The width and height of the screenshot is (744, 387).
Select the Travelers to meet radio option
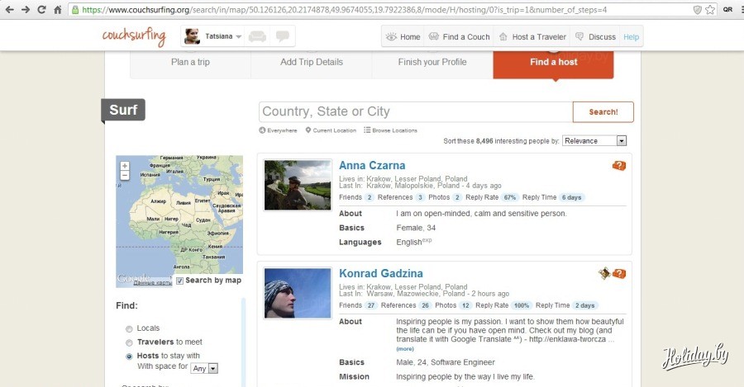coord(129,342)
